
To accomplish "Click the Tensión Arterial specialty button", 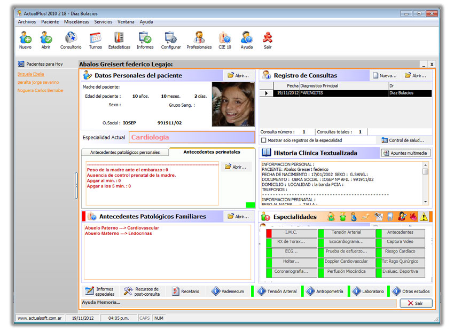I will point(346,232).
